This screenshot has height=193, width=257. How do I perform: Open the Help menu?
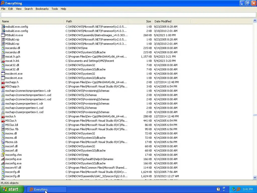pyautogui.click(x=63, y=9)
